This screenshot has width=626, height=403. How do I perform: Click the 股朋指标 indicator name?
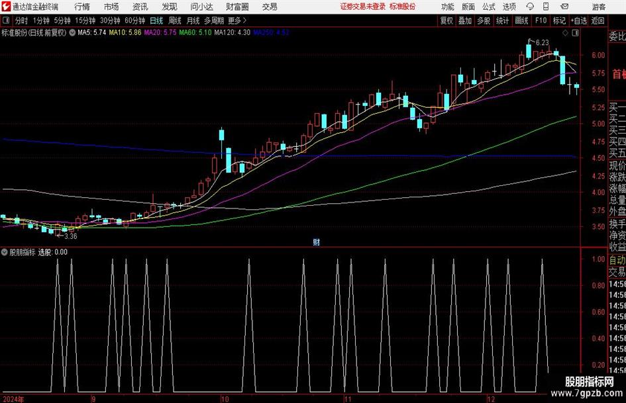pyautogui.click(x=23, y=252)
